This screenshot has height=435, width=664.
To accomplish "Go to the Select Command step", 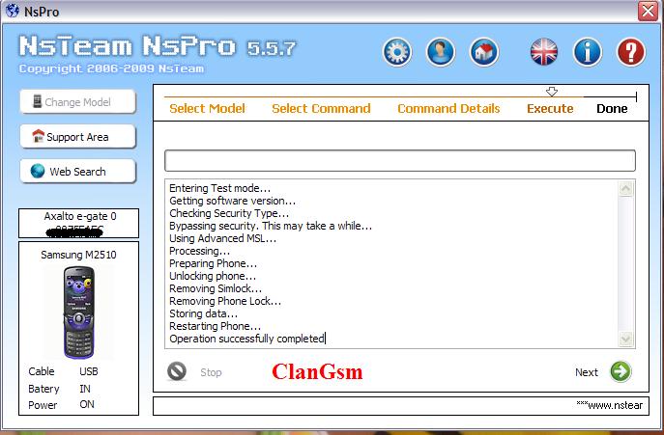I will tap(321, 109).
